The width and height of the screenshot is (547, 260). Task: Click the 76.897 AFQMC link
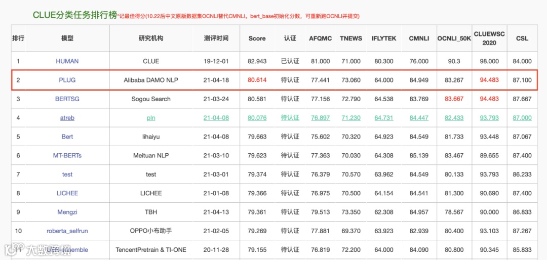(320, 118)
